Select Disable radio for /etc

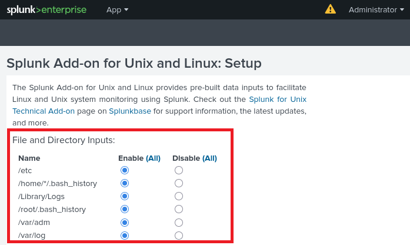tap(179, 170)
